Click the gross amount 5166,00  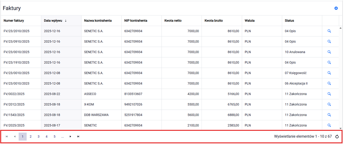233,94
